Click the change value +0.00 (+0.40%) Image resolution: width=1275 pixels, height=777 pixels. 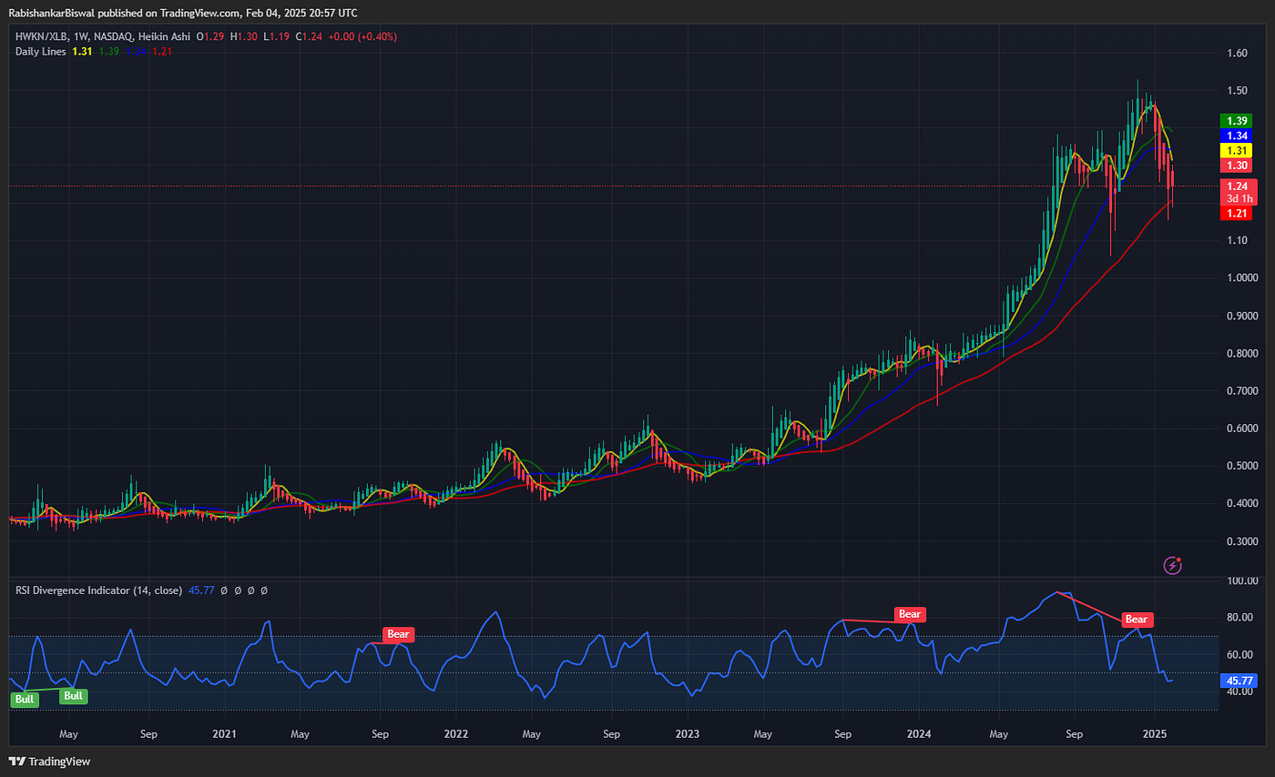pyautogui.click(x=363, y=36)
